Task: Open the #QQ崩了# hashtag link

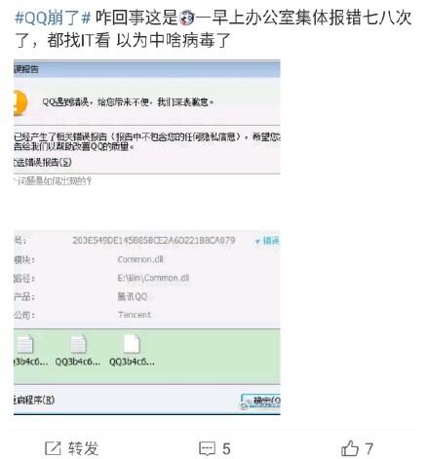Action: [53, 18]
